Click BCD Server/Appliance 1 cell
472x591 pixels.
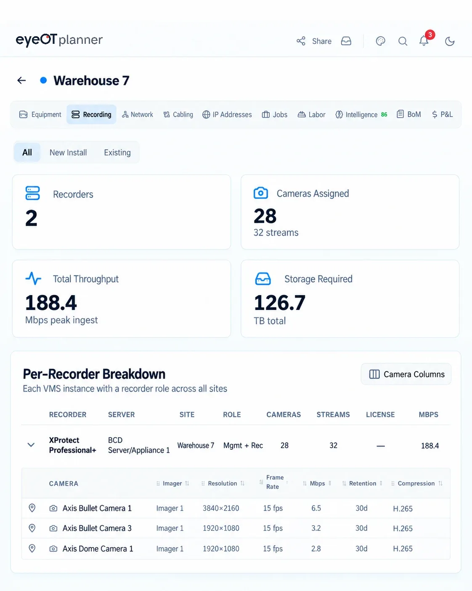[x=139, y=445]
